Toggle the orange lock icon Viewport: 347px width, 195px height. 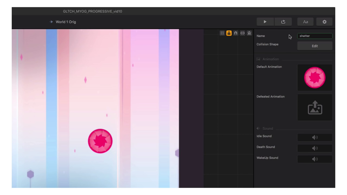tap(229, 33)
